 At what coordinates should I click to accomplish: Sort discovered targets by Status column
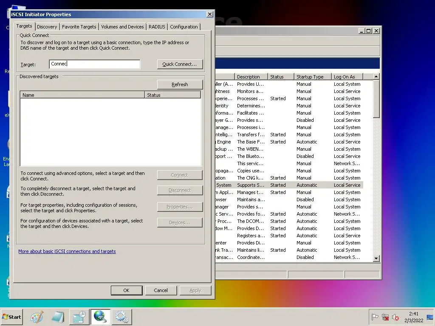[x=172, y=95]
